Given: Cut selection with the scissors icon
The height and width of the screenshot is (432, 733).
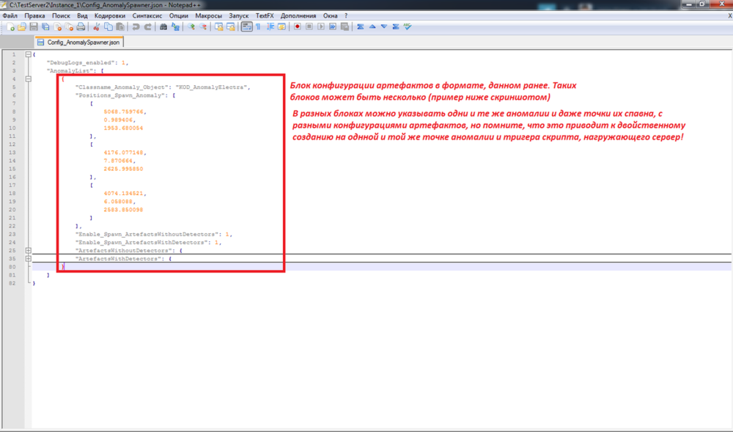Looking at the screenshot, I should click(x=96, y=27).
